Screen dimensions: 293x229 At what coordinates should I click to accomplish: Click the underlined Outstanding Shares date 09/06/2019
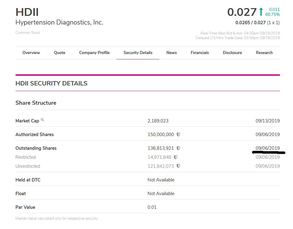[x=267, y=148]
